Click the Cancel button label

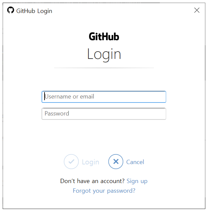pyautogui.click(x=135, y=162)
